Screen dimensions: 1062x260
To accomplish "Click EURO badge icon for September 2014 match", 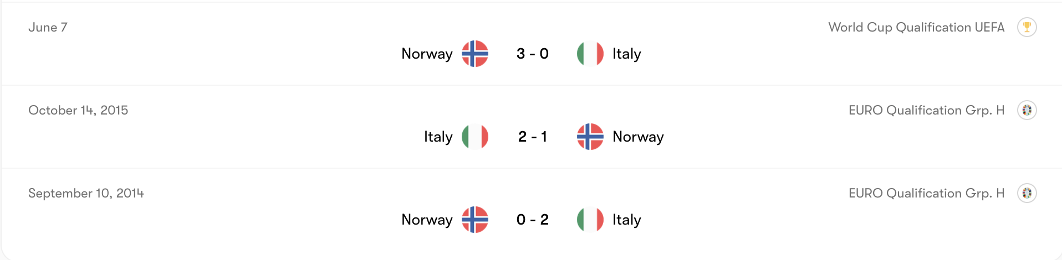I will pos(1027,193).
